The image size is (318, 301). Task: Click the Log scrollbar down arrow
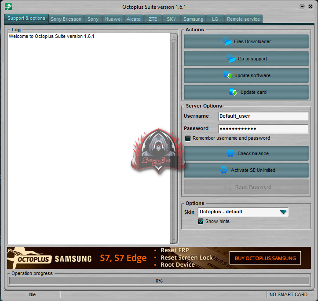coord(174,240)
